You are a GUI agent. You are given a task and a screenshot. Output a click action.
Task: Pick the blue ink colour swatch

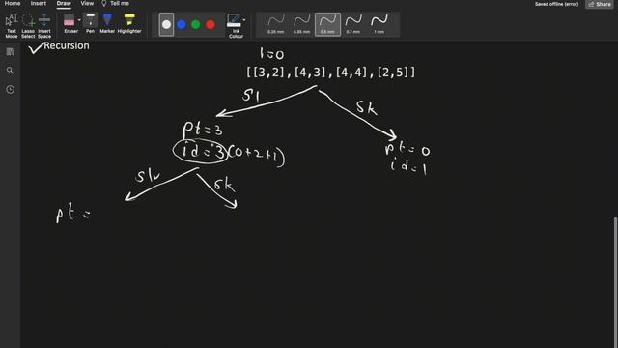point(182,24)
